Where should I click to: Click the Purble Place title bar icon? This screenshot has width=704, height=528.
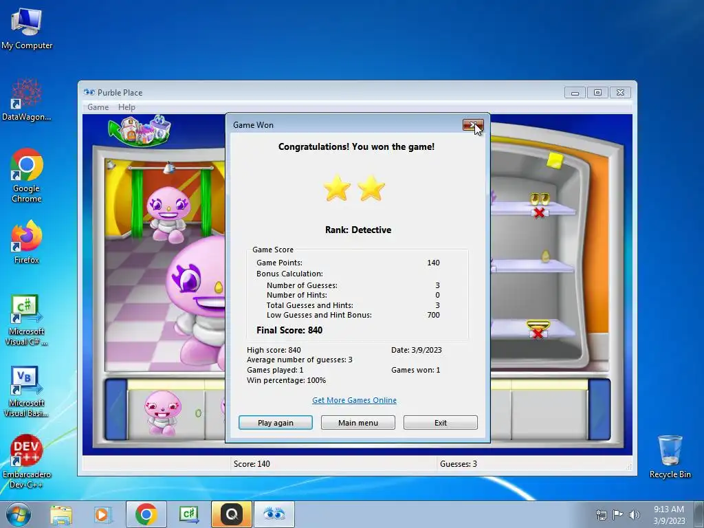[89, 93]
